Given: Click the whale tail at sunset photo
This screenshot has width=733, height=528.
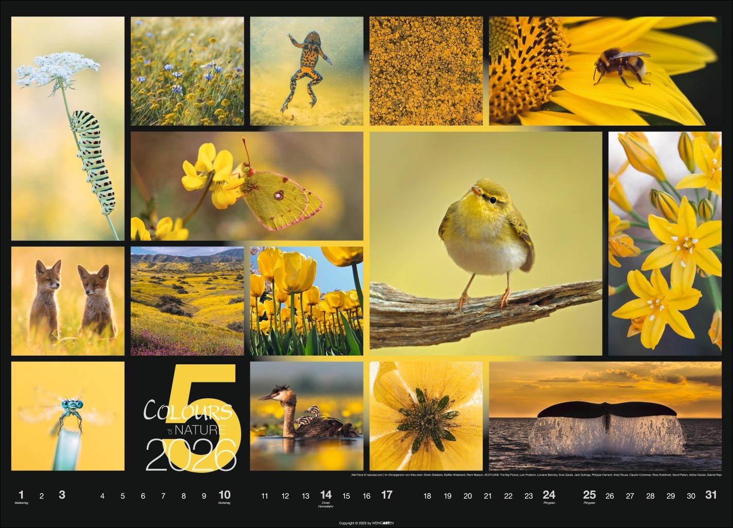Looking at the screenshot, I should tap(606, 416).
